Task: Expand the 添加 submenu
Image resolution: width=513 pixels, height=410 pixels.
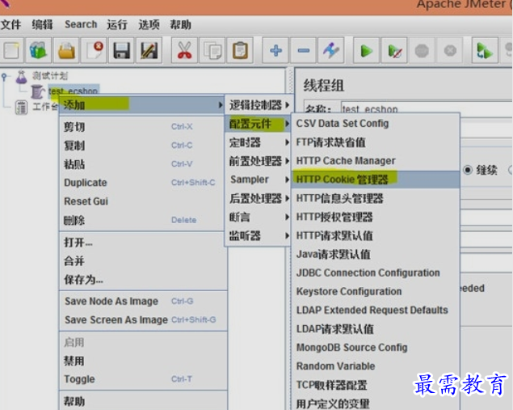Action: tap(141, 105)
